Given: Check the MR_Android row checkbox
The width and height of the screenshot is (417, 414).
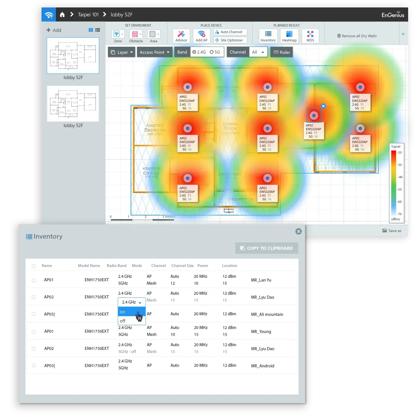Looking at the screenshot, I should [x=34, y=365].
